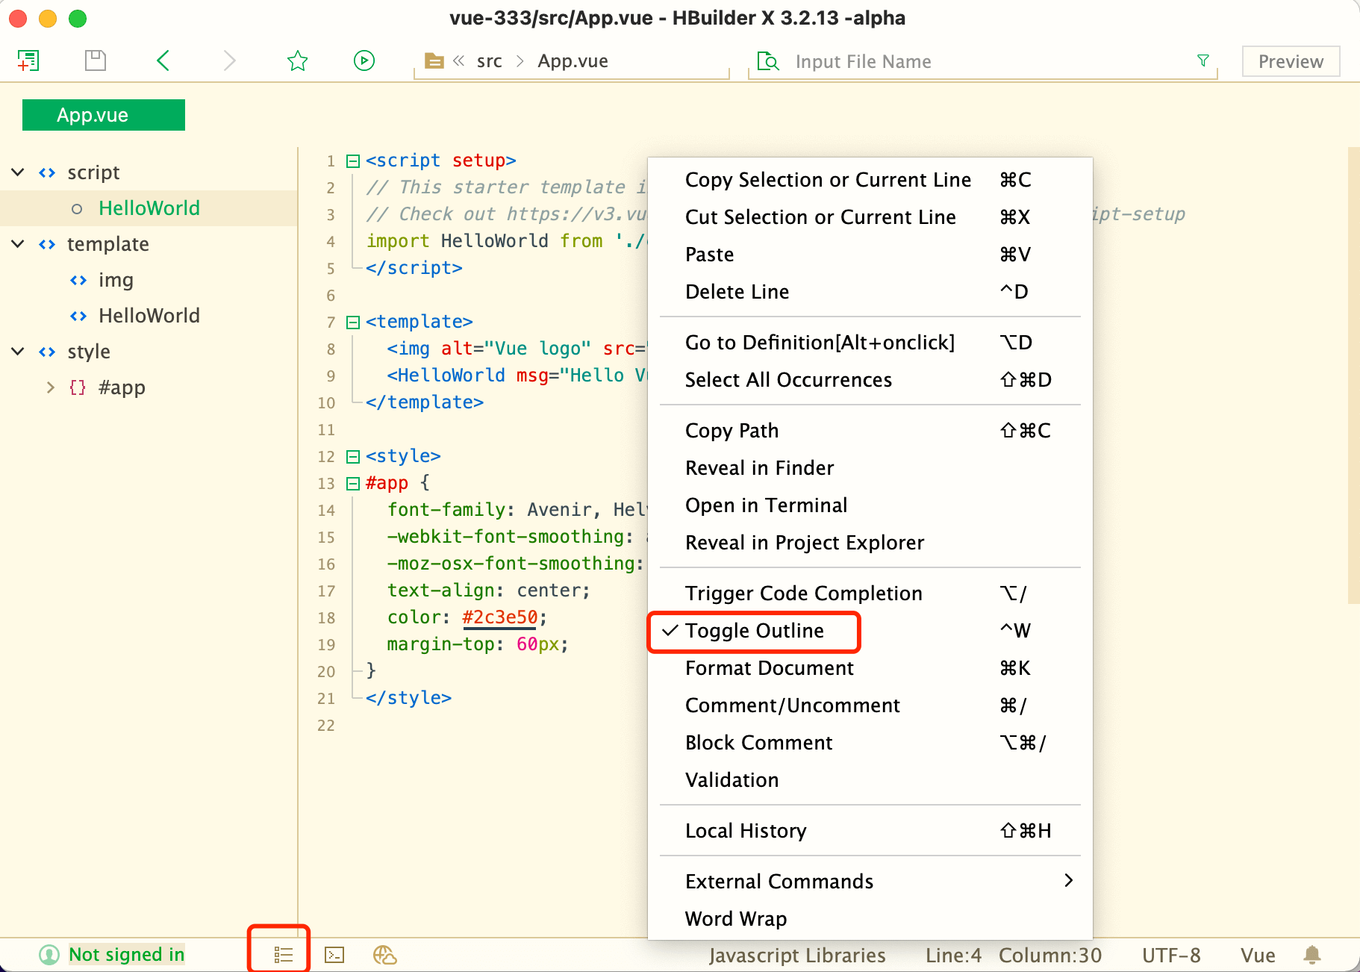Go forward with the right arrow icon
Screen dimensions: 1360x972
click(x=229, y=60)
